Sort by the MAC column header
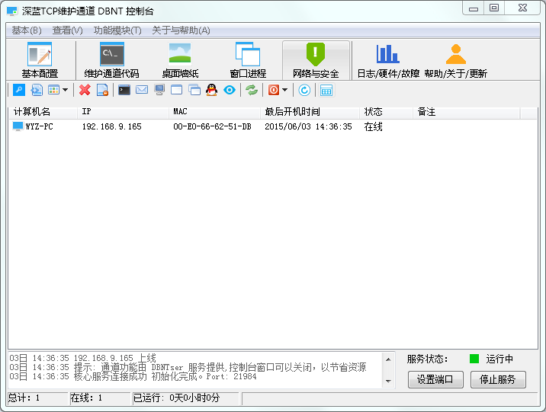Screen dimensions: 546x412 (x=214, y=112)
